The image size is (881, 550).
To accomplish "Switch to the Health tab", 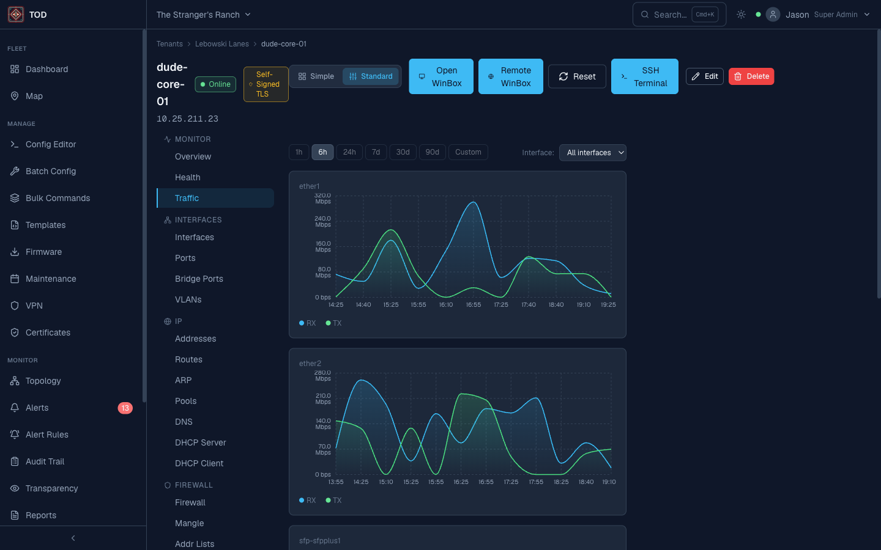I will click(x=187, y=177).
